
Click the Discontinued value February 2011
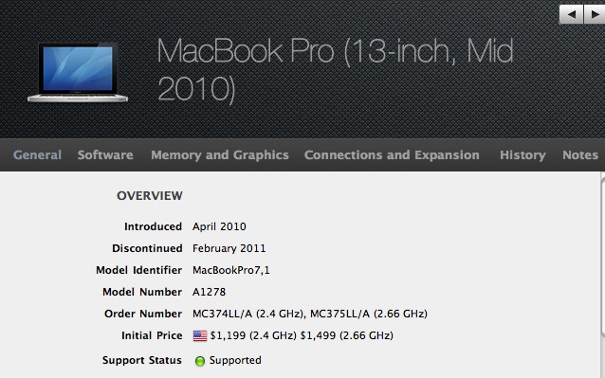229,248
